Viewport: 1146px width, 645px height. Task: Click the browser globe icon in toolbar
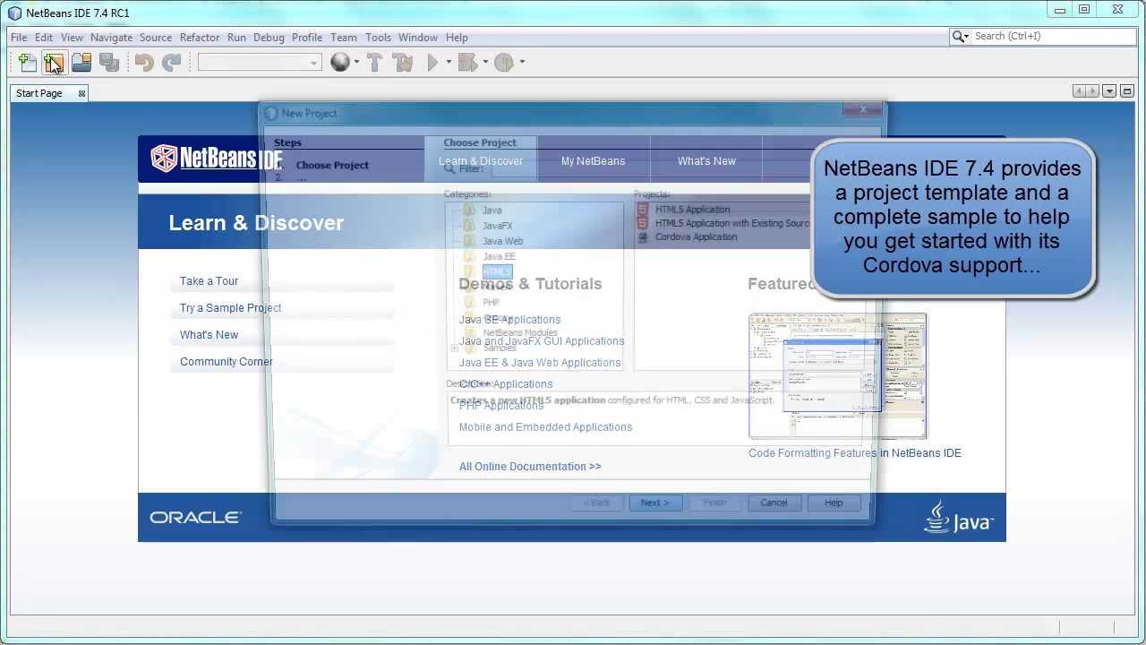coord(340,63)
